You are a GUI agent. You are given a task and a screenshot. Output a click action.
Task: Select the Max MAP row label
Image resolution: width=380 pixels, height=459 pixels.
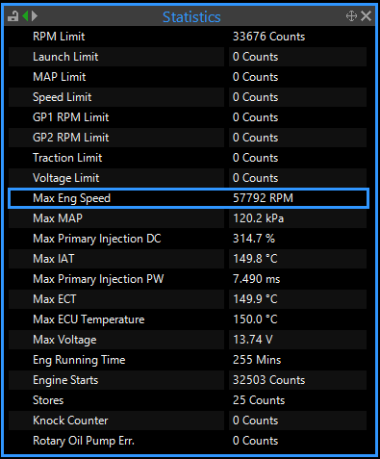(x=58, y=218)
